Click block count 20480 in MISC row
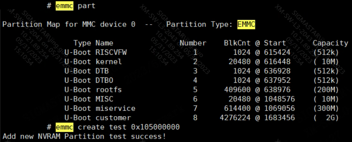 pos(239,99)
